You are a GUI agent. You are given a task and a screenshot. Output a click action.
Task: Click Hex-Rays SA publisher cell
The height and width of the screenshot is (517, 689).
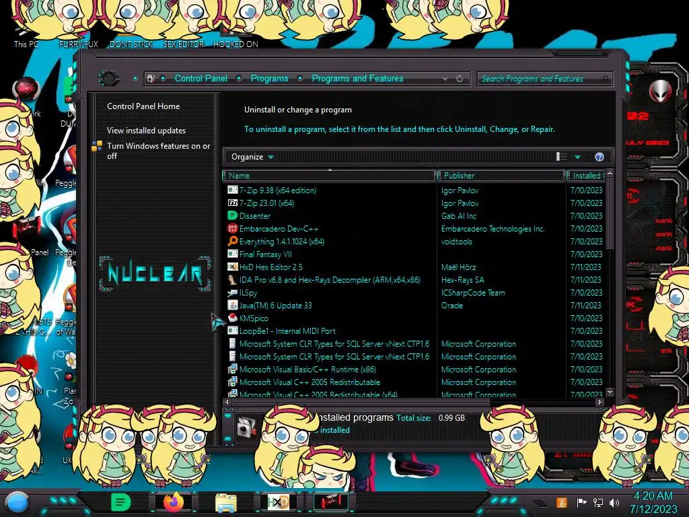pos(462,279)
